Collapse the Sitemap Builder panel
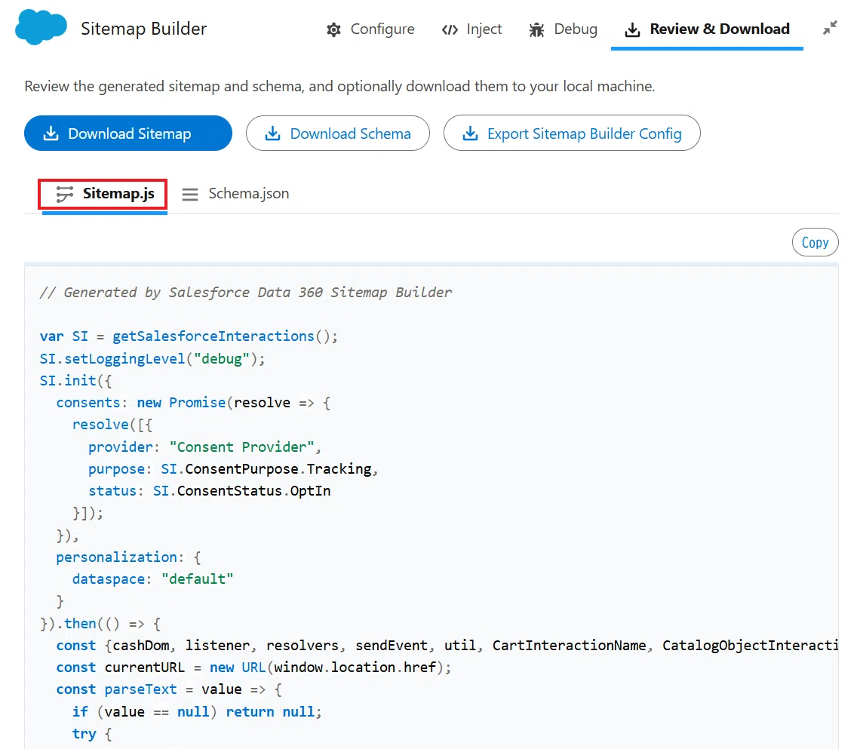This screenshot has width=863, height=749. [x=830, y=27]
